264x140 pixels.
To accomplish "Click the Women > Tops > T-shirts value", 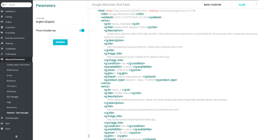I will pyautogui.click(x=140, y=80).
